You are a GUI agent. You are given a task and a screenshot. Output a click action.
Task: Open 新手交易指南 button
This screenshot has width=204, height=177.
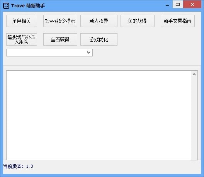coord(178,21)
